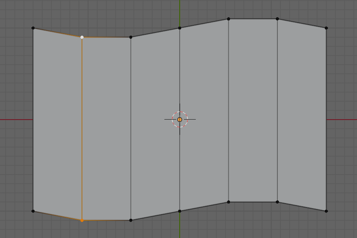This screenshot has width=357, height=238.
Task: Click the top vertex on the green axis line
Action: [x=180, y=28]
